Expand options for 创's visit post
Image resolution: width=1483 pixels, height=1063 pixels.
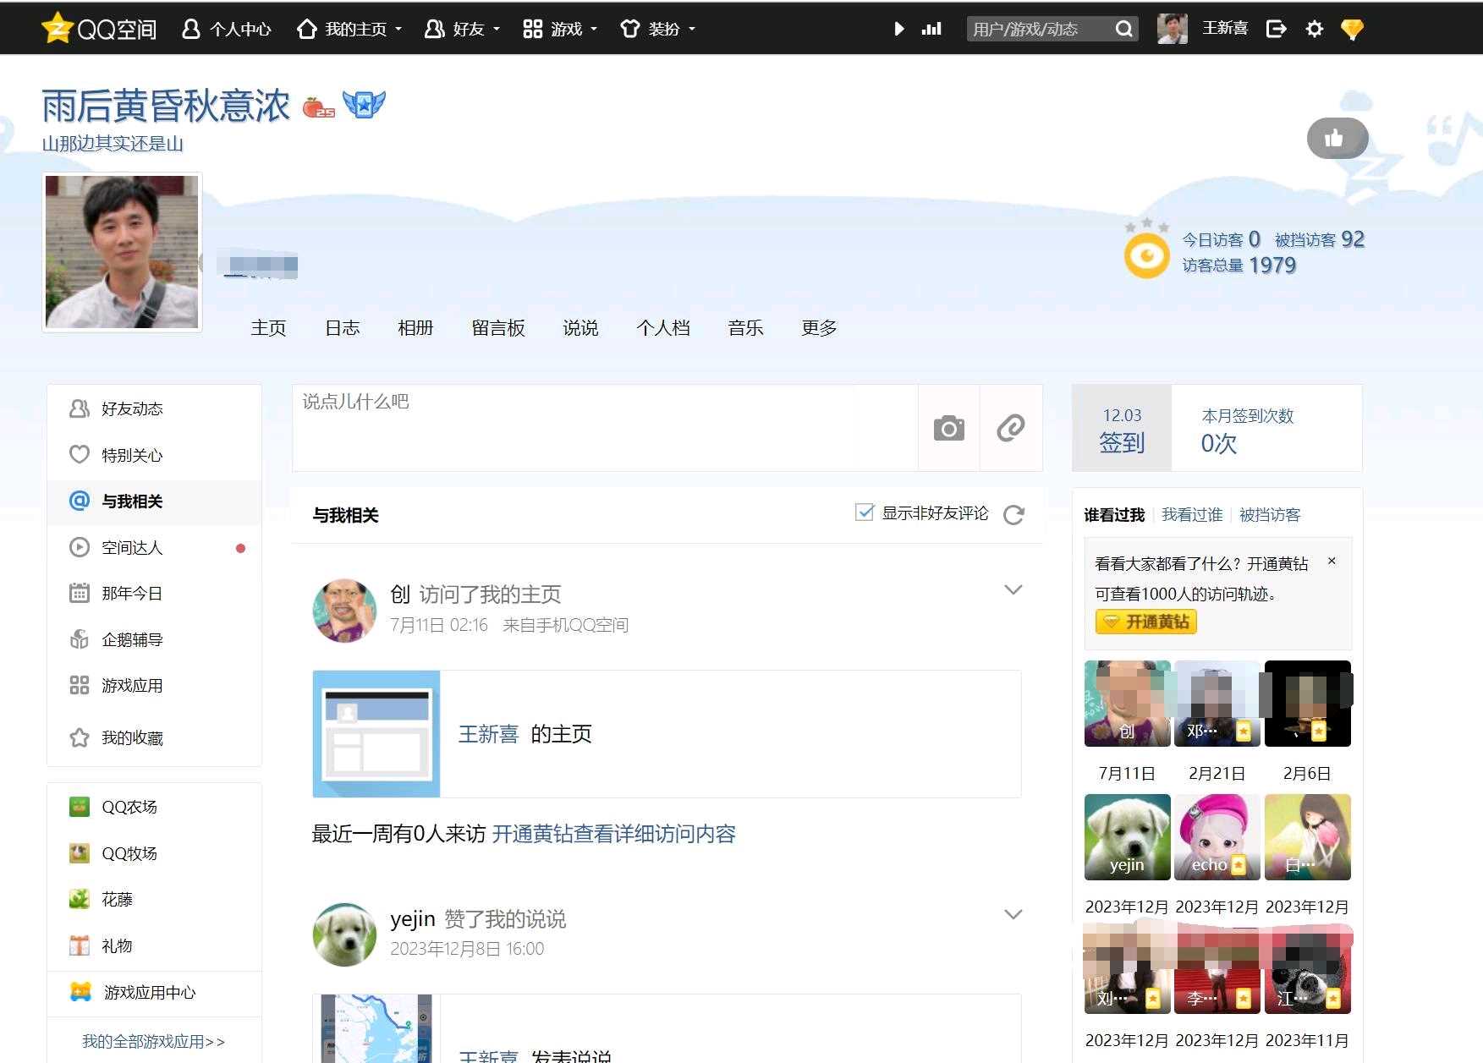pos(1013,589)
